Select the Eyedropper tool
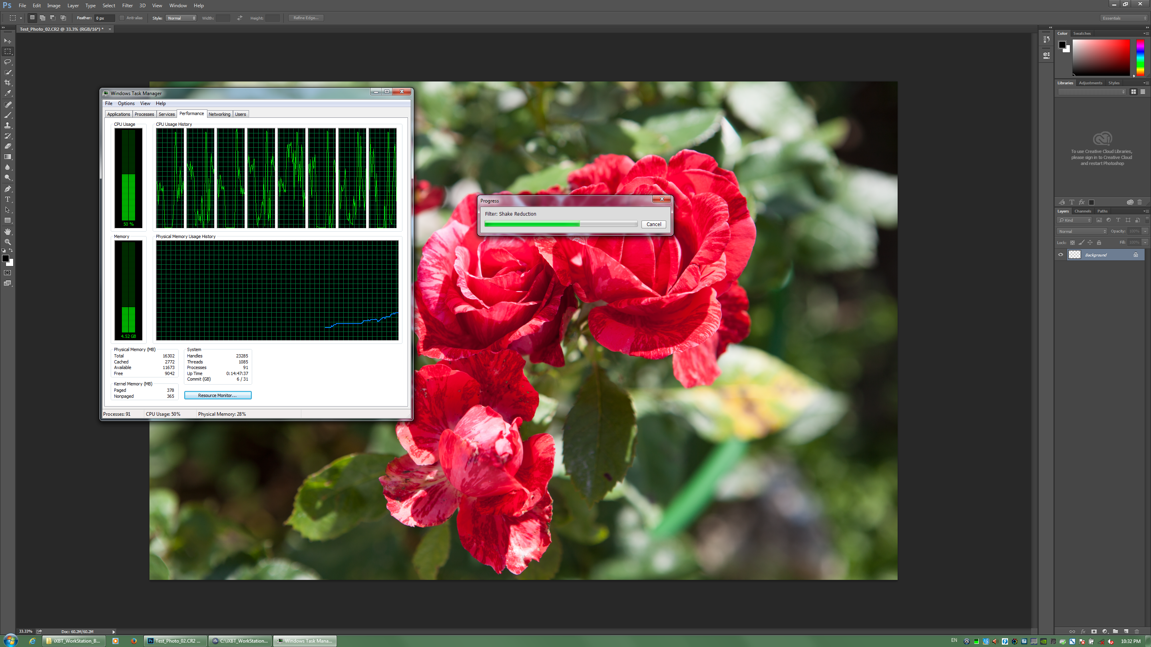 pyautogui.click(x=8, y=93)
